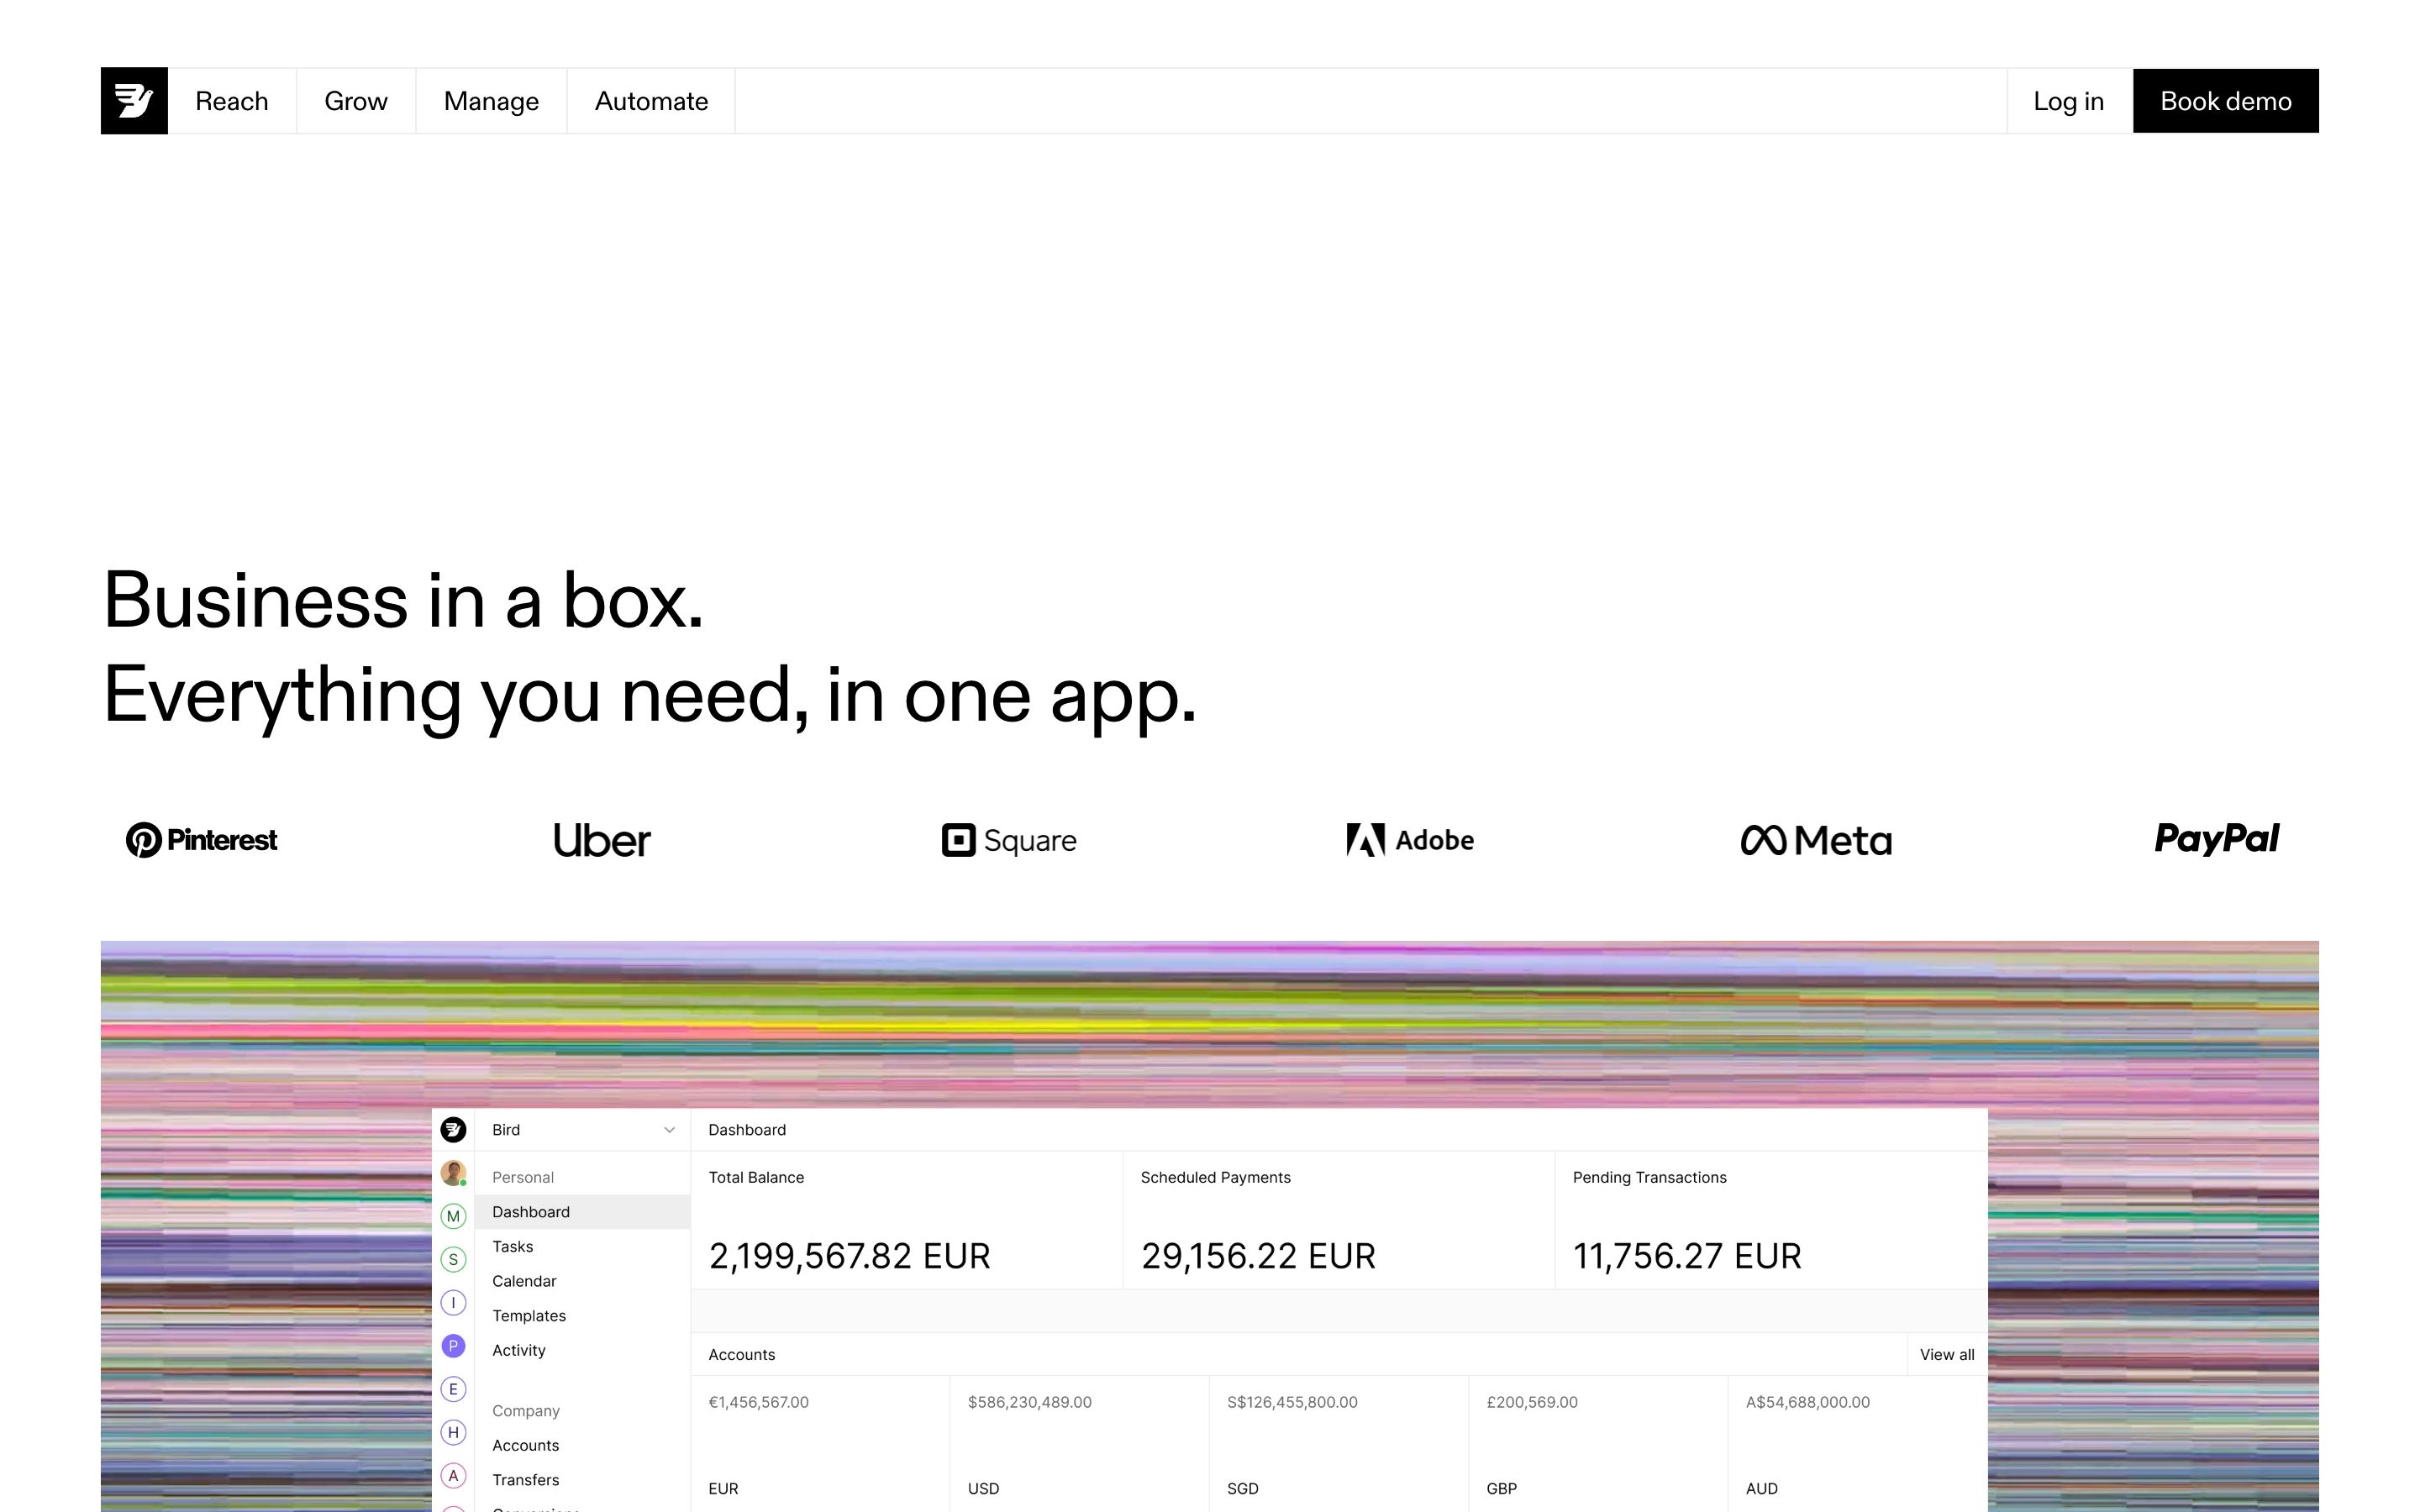Select the E workspace circle icon

453,1389
